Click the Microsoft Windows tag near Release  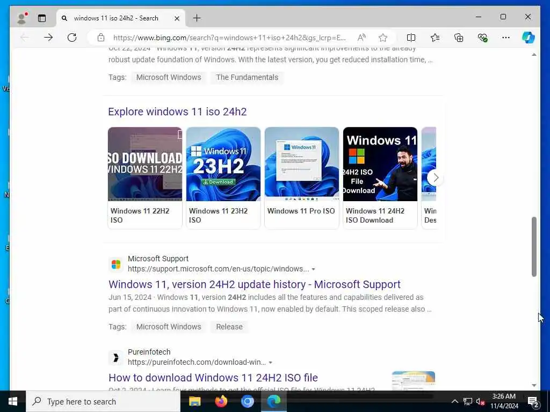pos(169,327)
